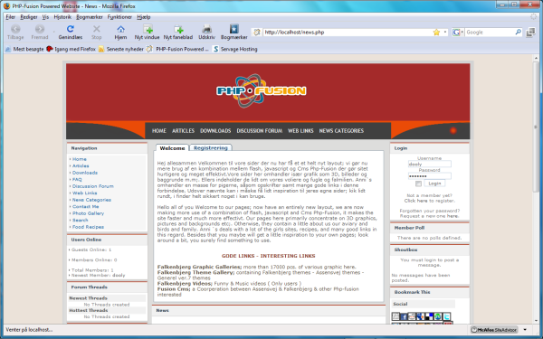Expand the address bar history dropdown
The width and height of the screenshot is (543, 339).
point(445,33)
